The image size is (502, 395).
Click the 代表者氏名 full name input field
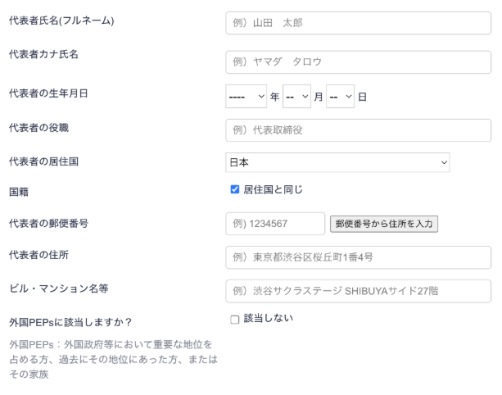pos(358,23)
